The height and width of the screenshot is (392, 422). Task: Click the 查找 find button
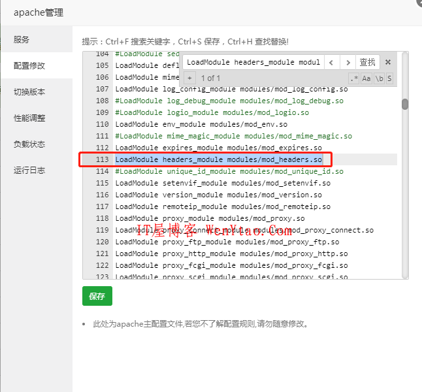click(368, 62)
